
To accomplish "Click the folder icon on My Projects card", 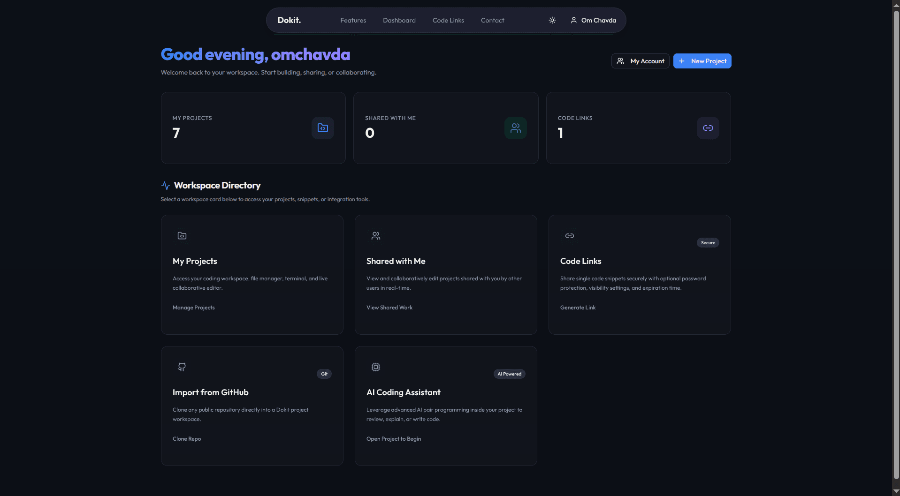I will pyautogui.click(x=182, y=236).
